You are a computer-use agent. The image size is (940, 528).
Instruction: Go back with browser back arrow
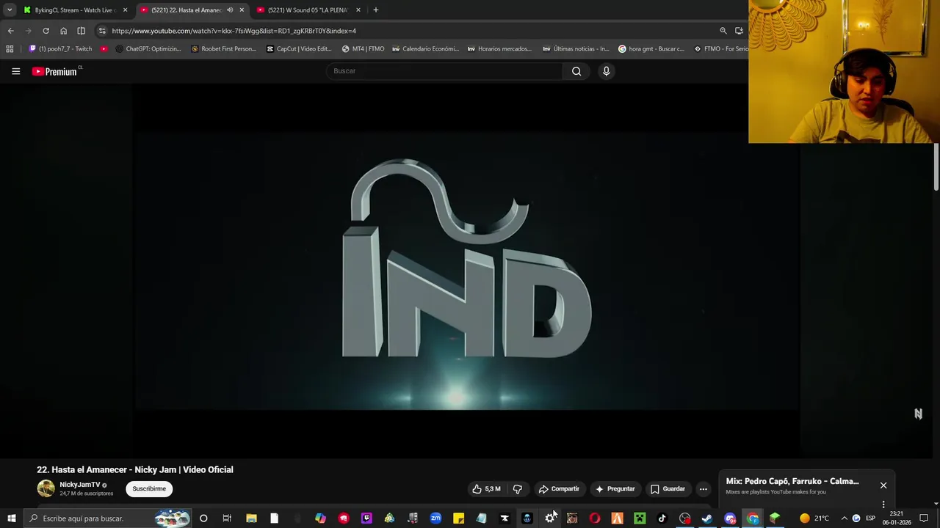pos(10,31)
